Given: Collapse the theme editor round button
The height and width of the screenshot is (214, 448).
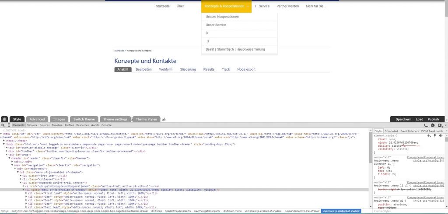Looking at the screenshot, I should 4,119.
